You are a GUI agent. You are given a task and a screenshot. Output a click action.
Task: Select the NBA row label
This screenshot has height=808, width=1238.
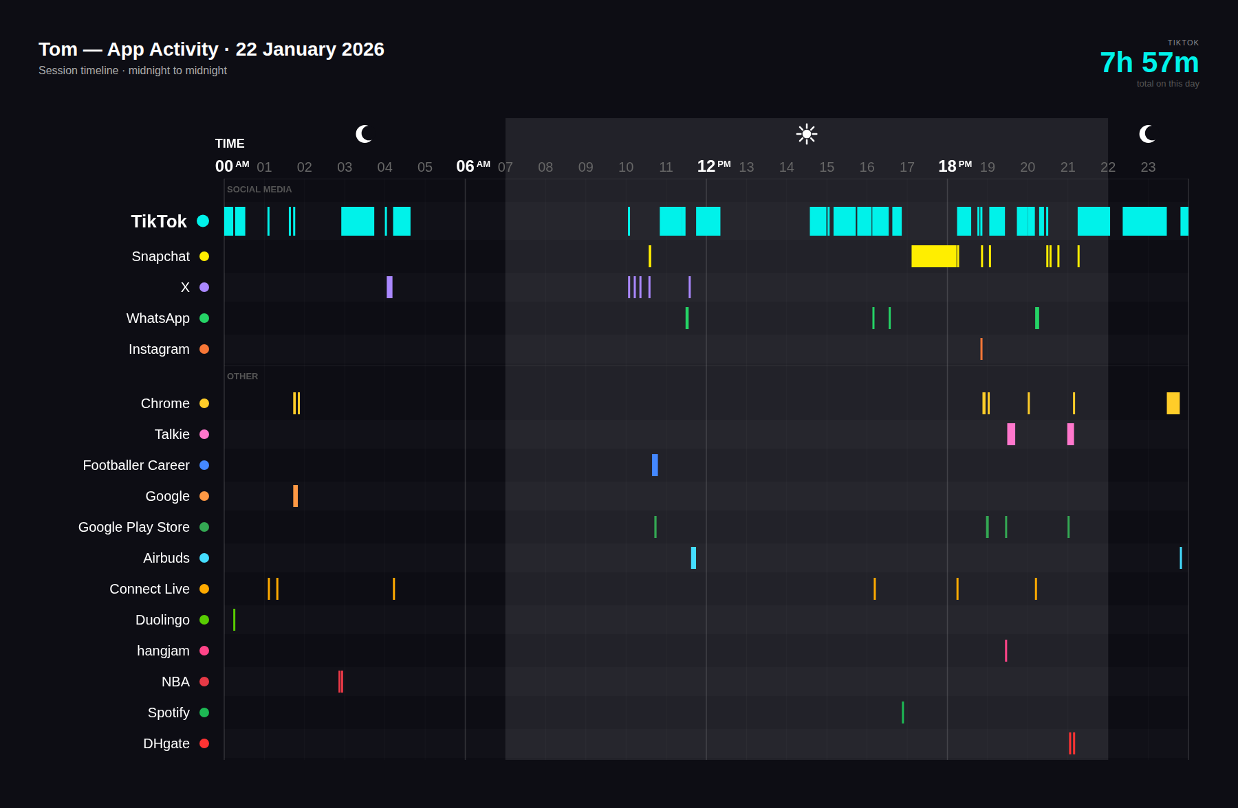click(x=175, y=682)
